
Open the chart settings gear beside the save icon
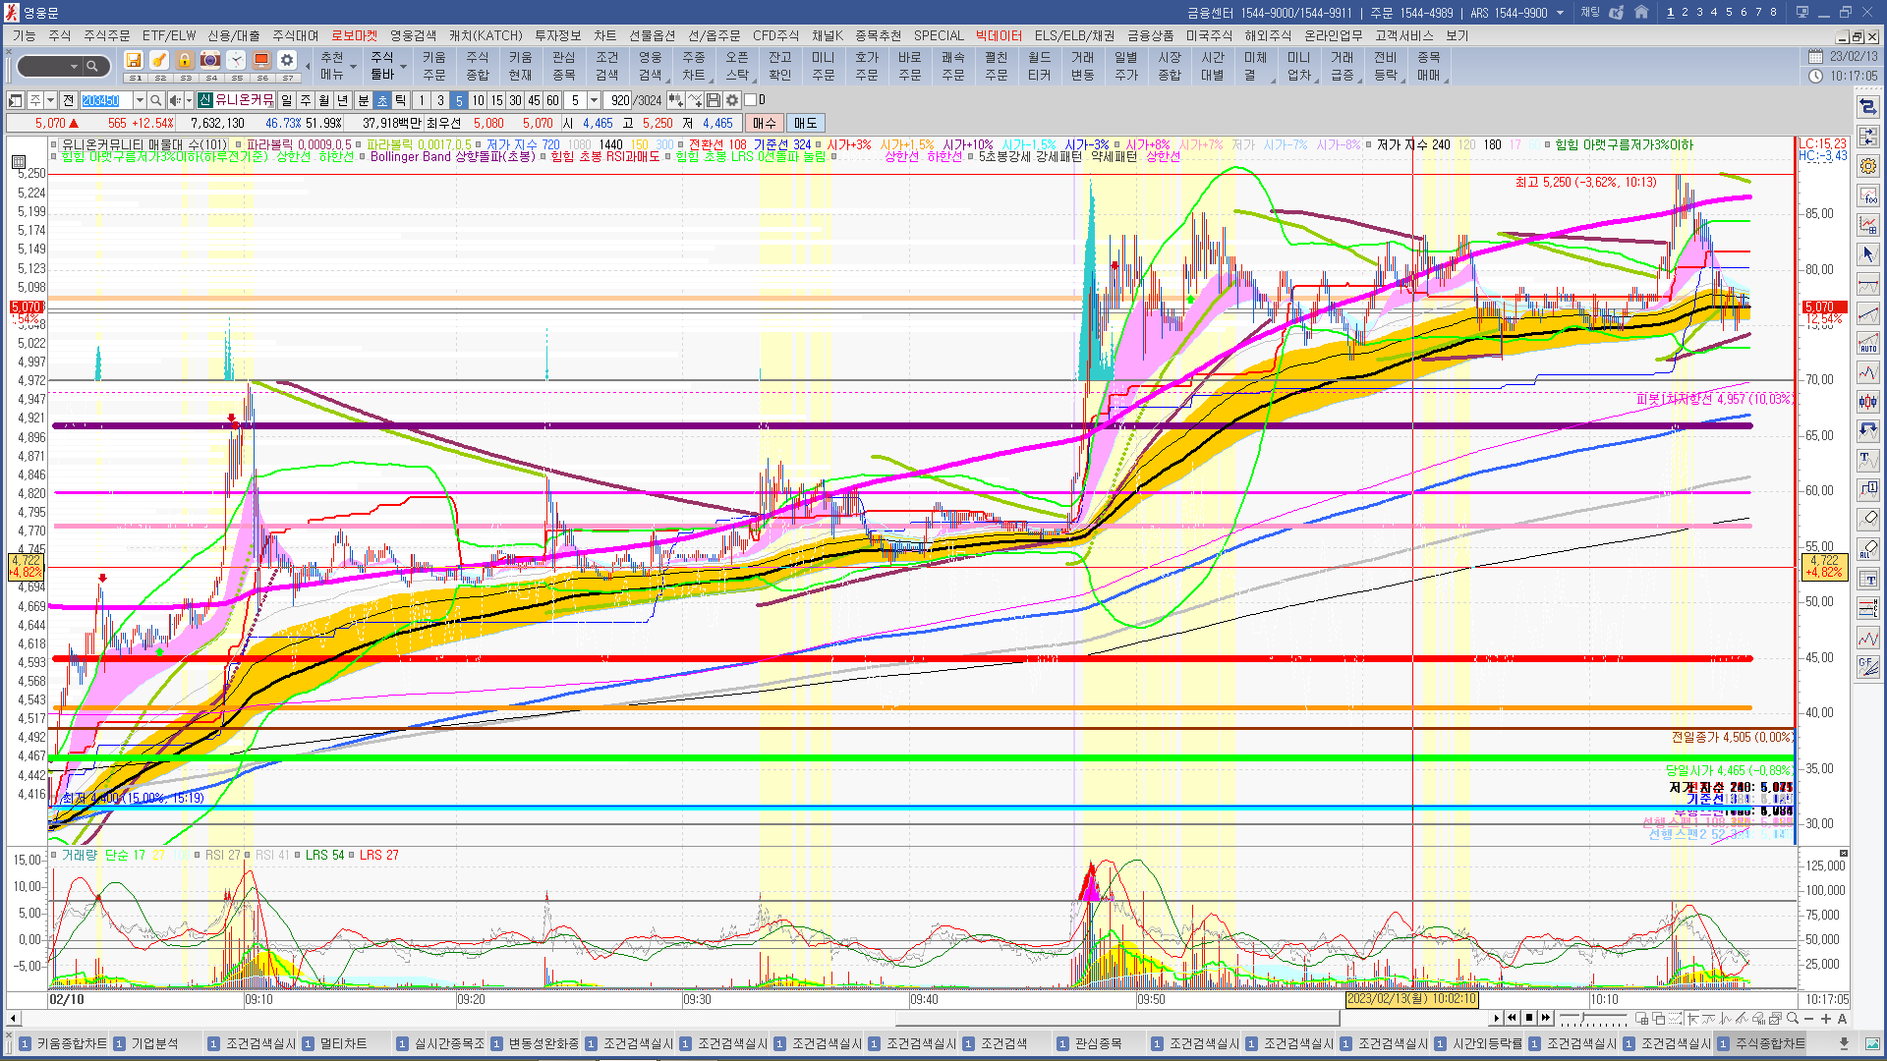coord(732,100)
